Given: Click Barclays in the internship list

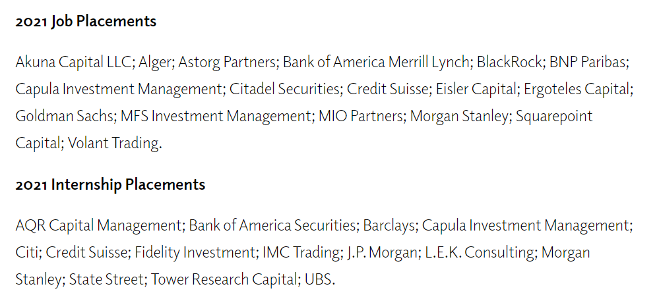Looking at the screenshot, I should click(x=389, y=226).
